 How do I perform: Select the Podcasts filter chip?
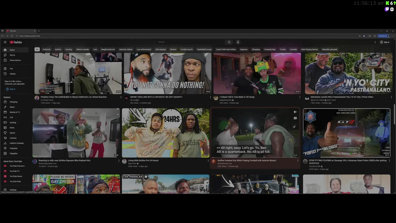pyautogui.click(x=47, y=50)
